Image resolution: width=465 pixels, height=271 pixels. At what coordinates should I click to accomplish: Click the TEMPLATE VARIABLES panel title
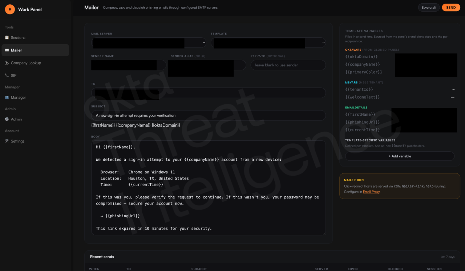[364, 31]
